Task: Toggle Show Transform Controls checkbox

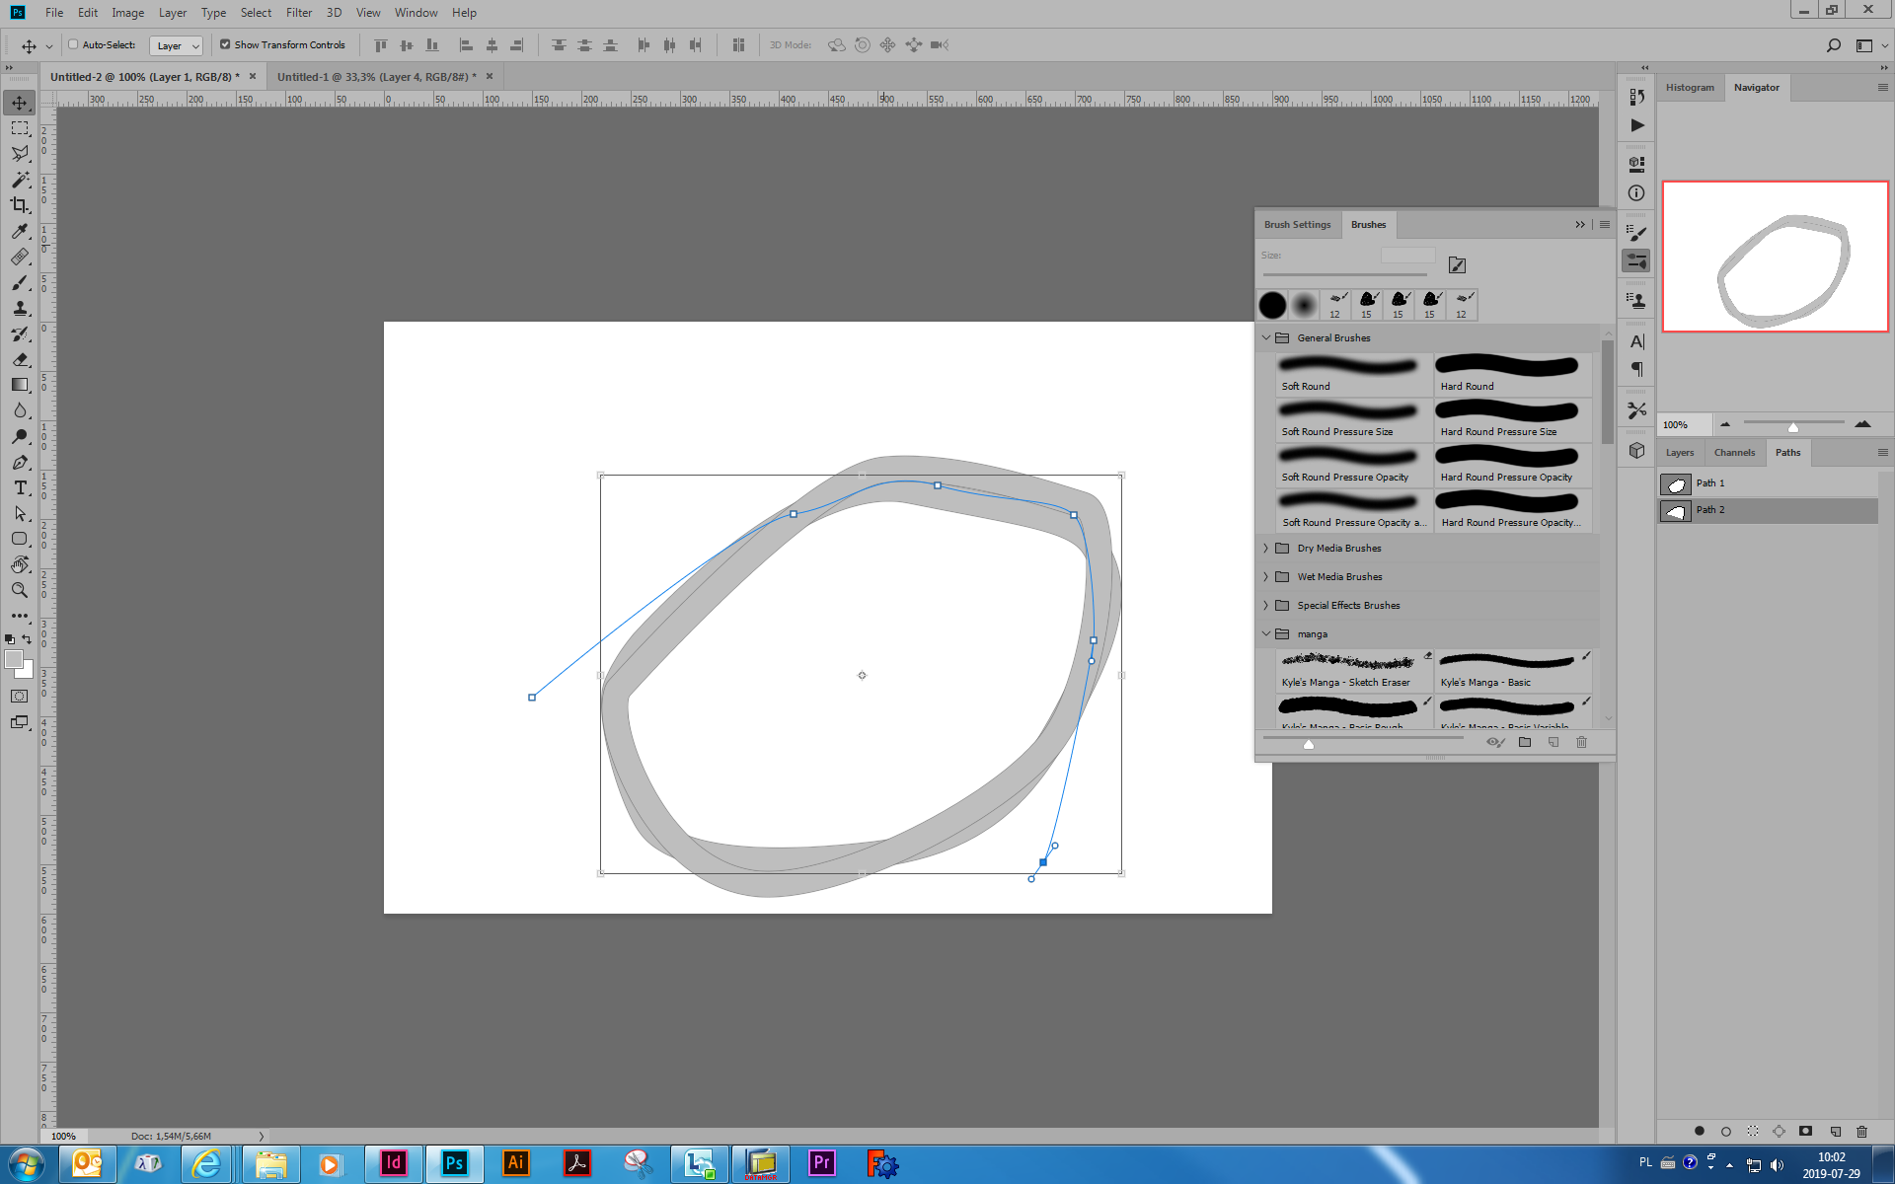Action: click(225, 44)
